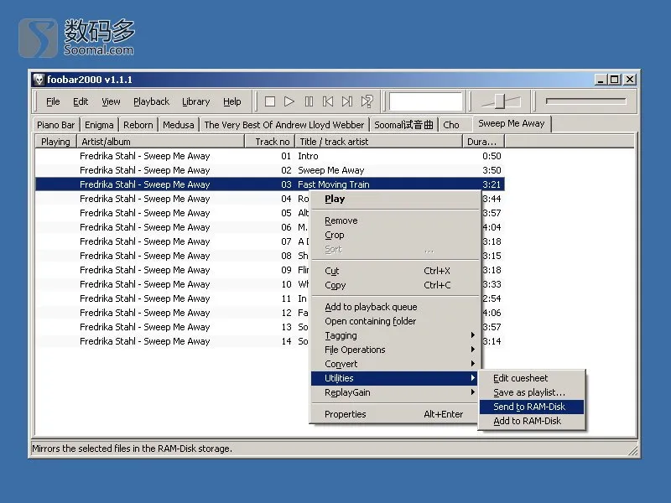Choose Remove in context menu
This screenshot has height=503, width=671.
(x=393, y=220)
